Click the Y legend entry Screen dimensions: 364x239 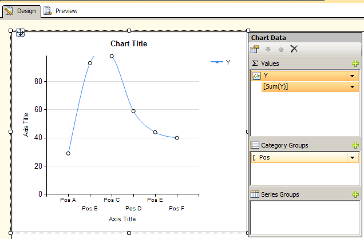coord(220,62)
